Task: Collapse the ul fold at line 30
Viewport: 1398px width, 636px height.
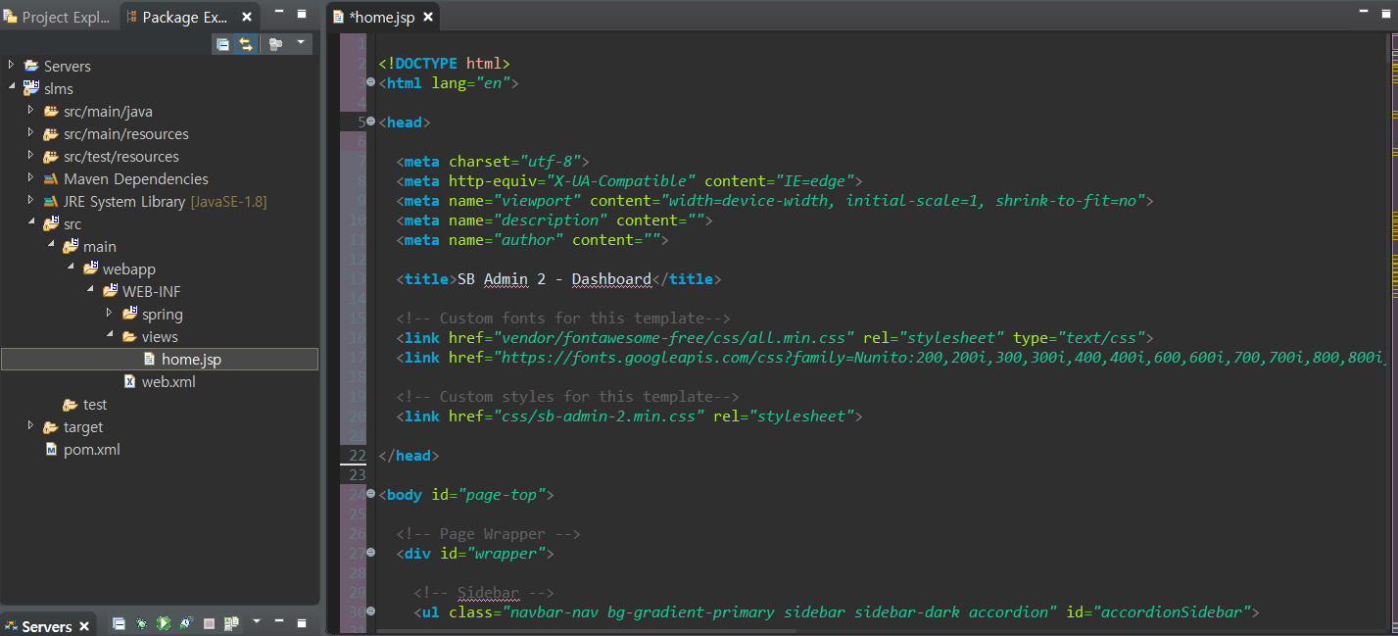Action: 369,612
